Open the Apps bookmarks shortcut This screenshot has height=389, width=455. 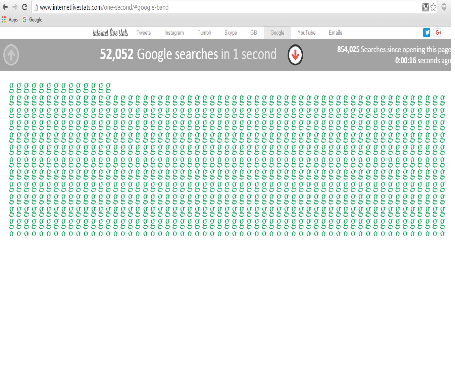point(10,20)
